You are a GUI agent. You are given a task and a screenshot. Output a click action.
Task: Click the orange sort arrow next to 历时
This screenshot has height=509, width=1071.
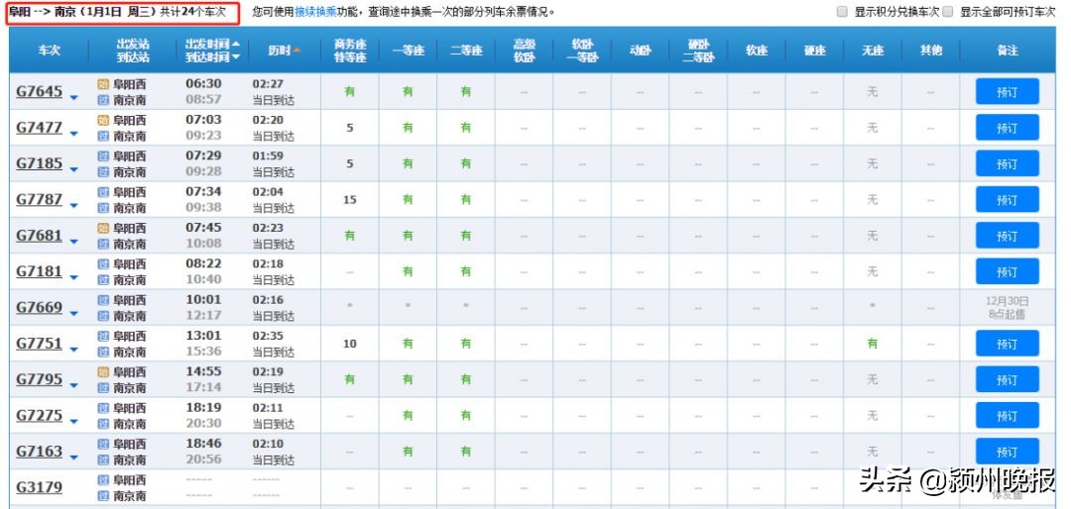[x=297, y=51]
